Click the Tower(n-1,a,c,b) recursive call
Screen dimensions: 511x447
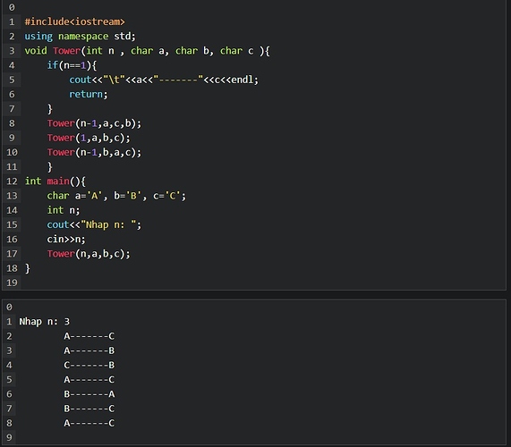pos(94,123)
